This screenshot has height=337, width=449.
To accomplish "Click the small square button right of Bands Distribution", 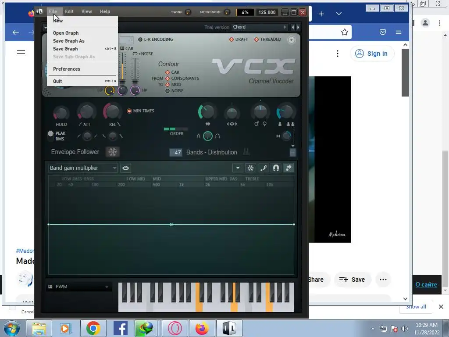I will pos(292,152).
